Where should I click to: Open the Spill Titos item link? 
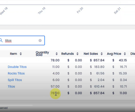click(15, 80)
